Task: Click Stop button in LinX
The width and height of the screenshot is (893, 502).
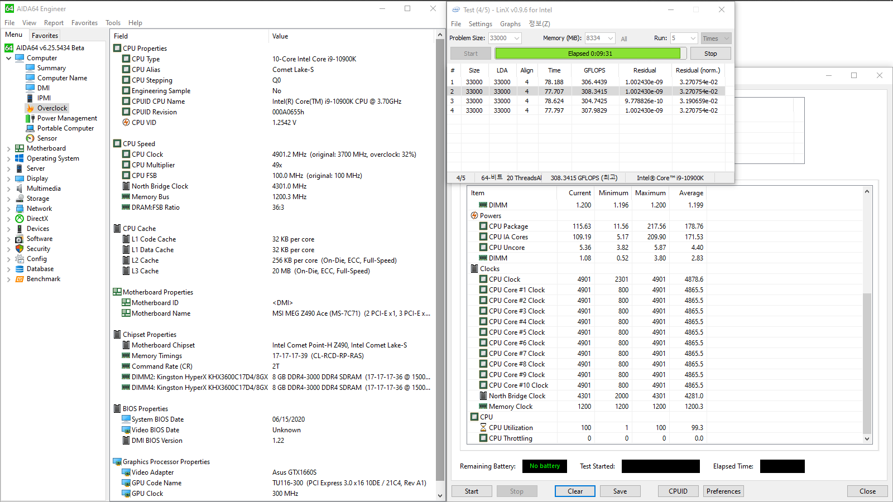Action: click(710, 54)
